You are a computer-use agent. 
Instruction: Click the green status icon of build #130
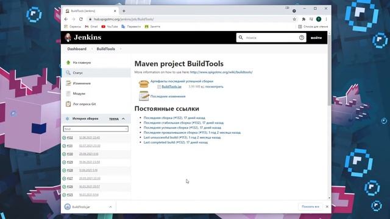pyautogui.click(x=64, y=154)
